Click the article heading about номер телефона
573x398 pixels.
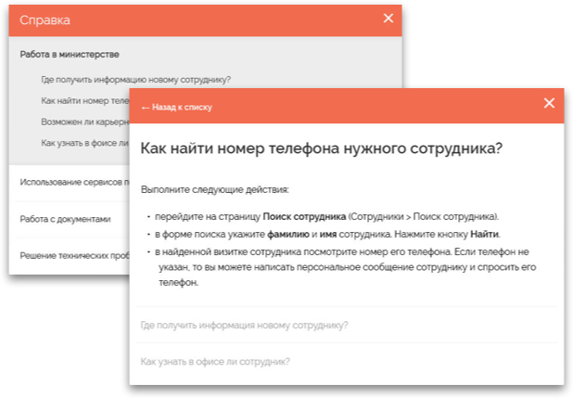321,148
